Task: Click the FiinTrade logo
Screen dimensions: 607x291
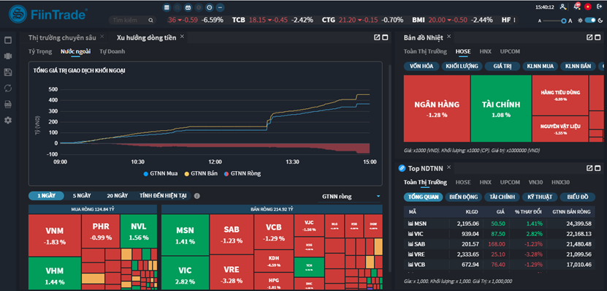Action: 47,15
